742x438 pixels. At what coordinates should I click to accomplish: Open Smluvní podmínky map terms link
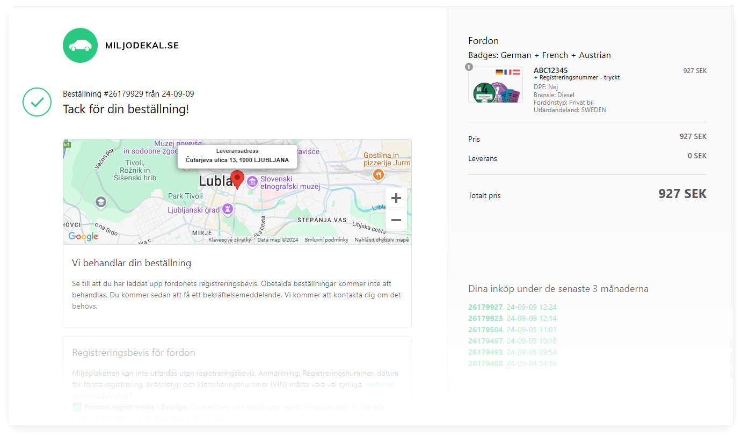[x=326, y=240]
